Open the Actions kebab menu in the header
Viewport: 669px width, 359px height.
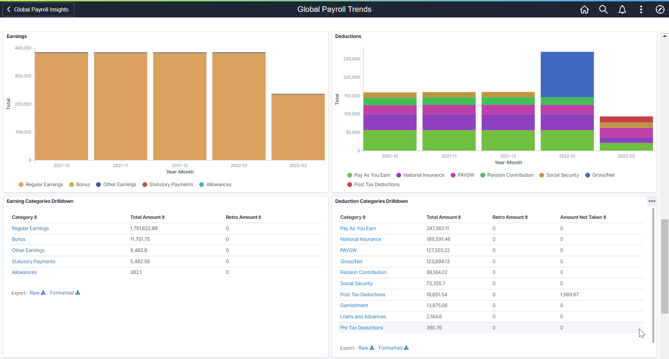[x=641, y=9]
